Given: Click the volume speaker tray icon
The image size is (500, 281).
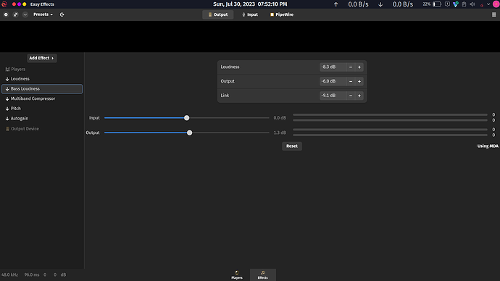Looking at the screenshot, I should pyautogui.click(x=472, y=4).
